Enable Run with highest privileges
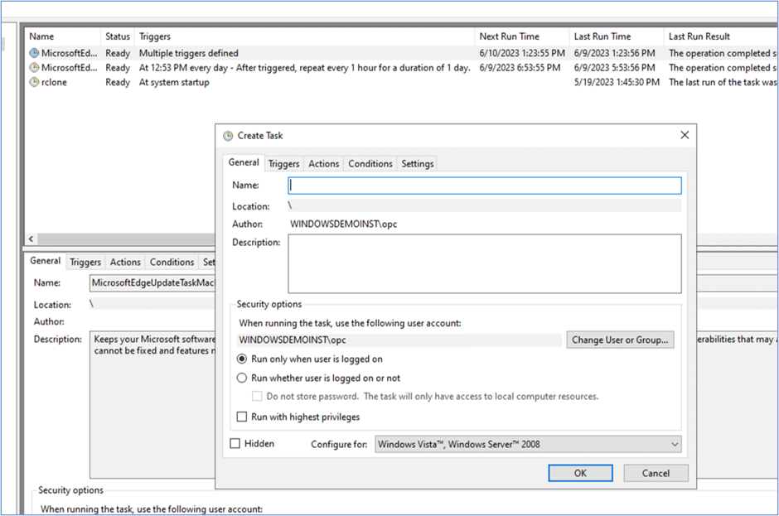779x516 pixels. click(241, 417)
